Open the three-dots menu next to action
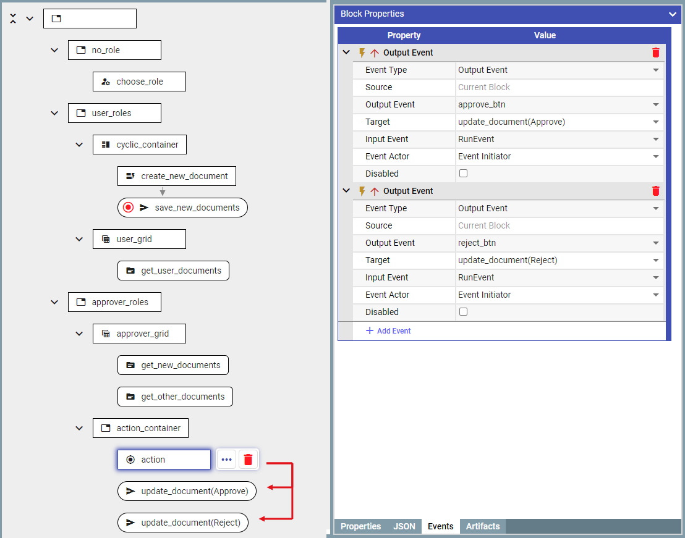 coord(226,460)
